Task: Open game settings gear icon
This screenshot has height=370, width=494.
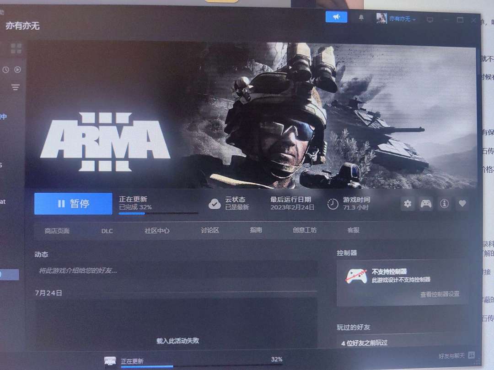Action: tap(408, 204)
